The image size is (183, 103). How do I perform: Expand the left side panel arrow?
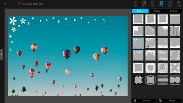[x=1, y=55]
